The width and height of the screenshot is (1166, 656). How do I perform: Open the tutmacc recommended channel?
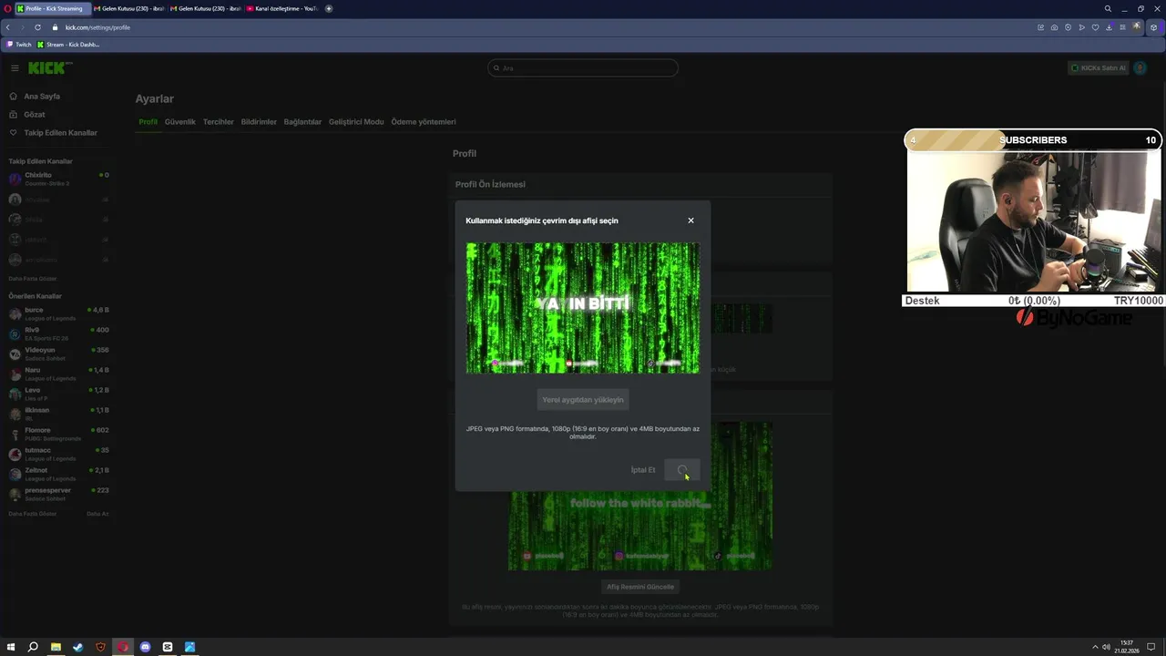(x=58, y=454)
